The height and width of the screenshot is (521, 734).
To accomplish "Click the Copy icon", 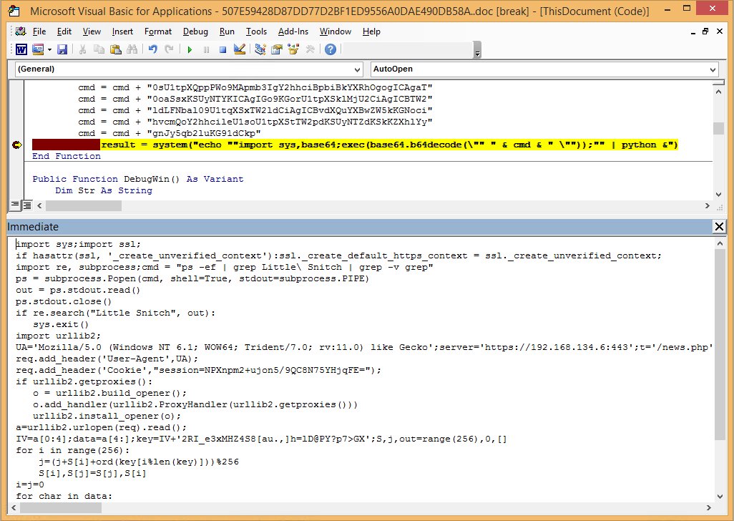I will pyautogui.click(x=99, y=49).
